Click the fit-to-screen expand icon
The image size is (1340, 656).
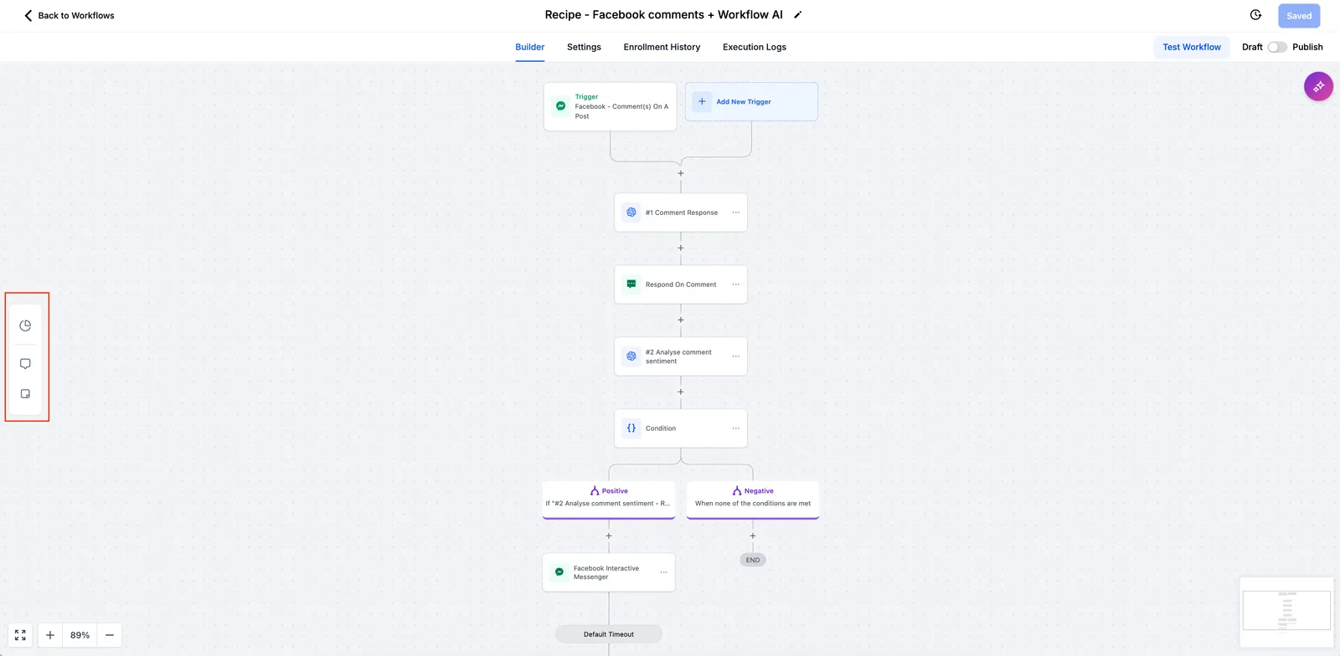20,635
